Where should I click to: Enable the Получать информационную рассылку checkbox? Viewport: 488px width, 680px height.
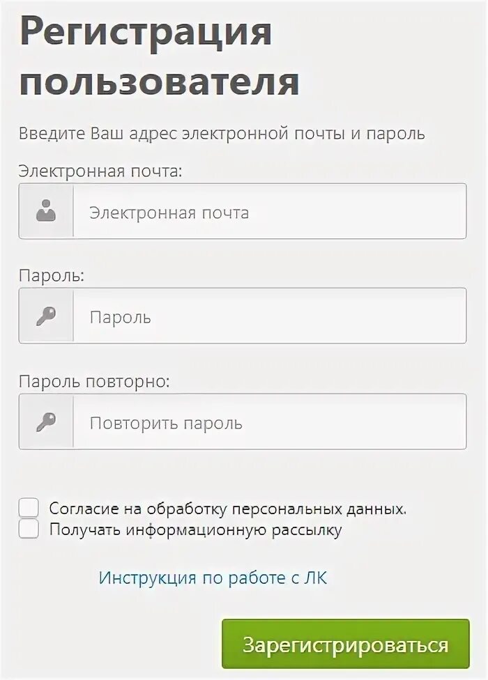29,530
